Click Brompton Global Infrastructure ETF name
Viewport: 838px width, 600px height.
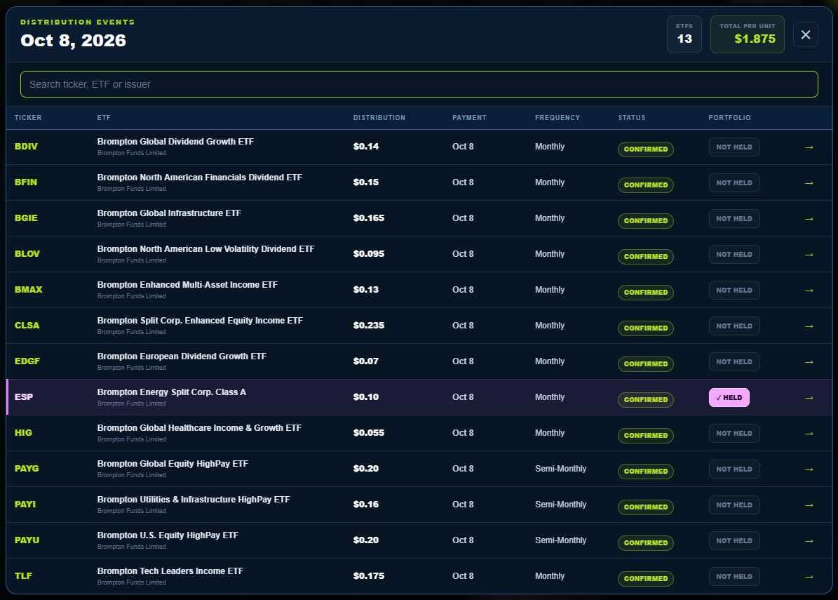click(x=169, y=213)
